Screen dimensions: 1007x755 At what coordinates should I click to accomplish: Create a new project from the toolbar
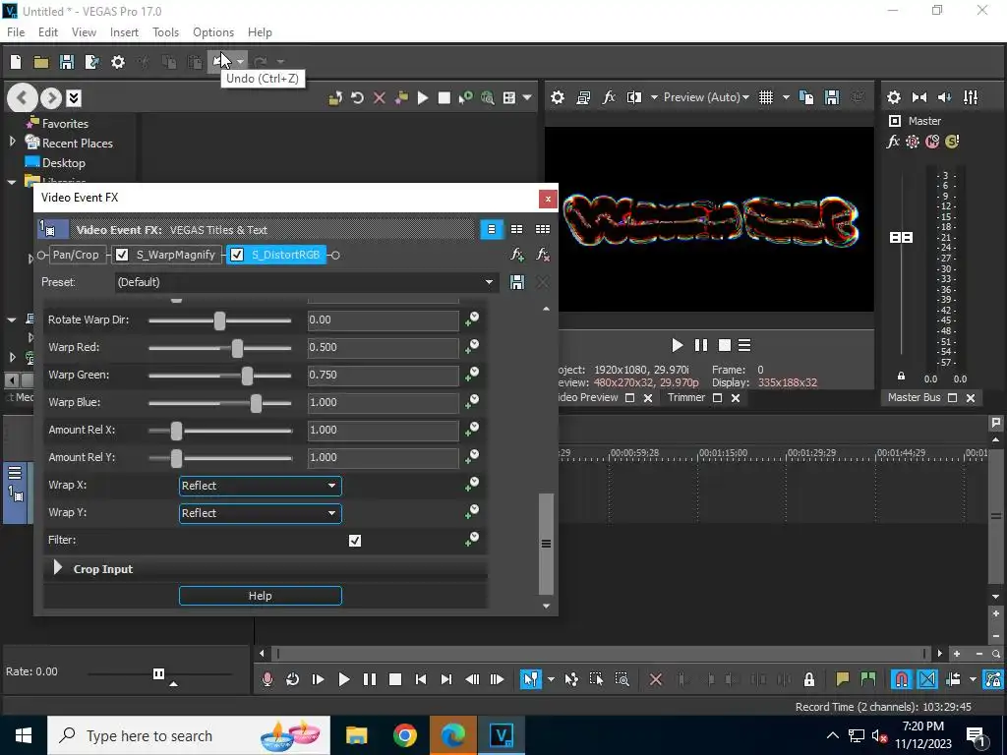pos(16,62)
